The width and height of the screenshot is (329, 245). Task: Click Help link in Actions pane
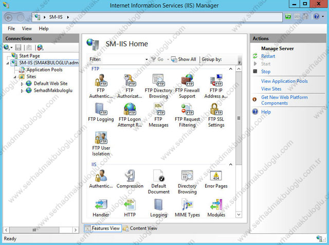(266, 112)
